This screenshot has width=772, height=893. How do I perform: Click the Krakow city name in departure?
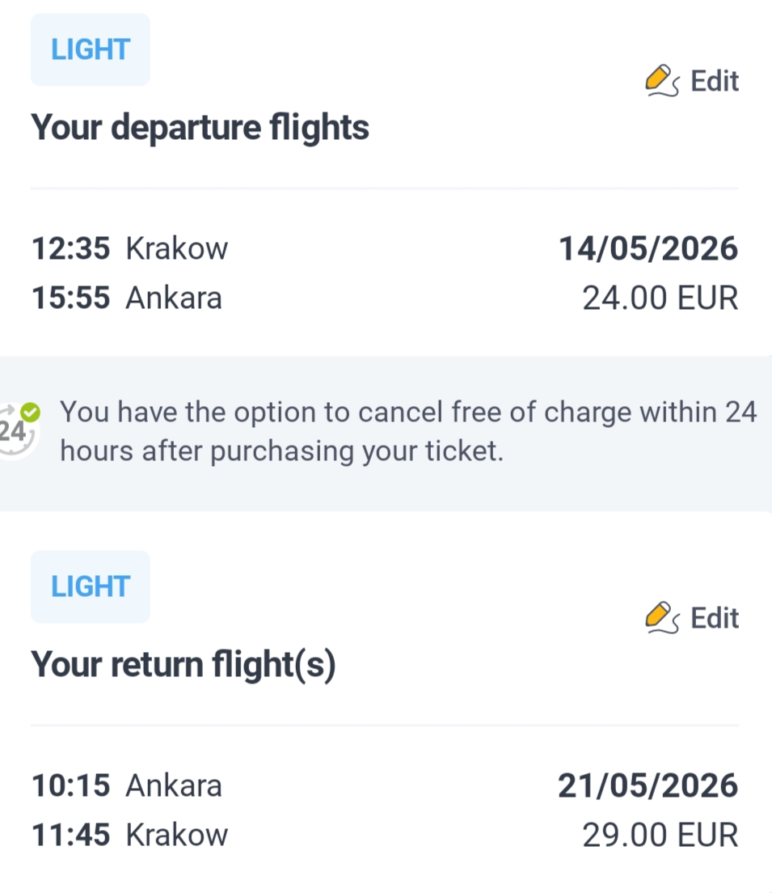pyautogui.click(x=177, y=249)
